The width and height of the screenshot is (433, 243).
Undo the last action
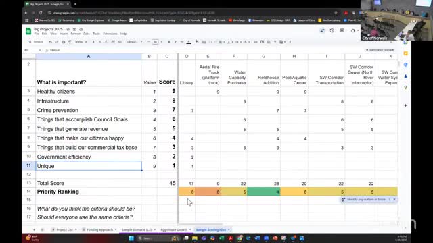[51, 42]
